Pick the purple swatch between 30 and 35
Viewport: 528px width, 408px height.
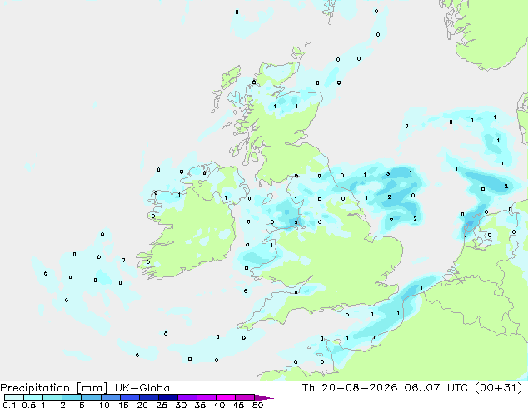click(x=187, y=397)
